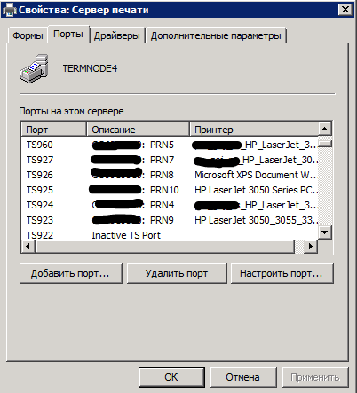The image size is (357, 393).
Task: Click the horizontal scrollbar's left arrow
Action: click(x=28, y=247)
